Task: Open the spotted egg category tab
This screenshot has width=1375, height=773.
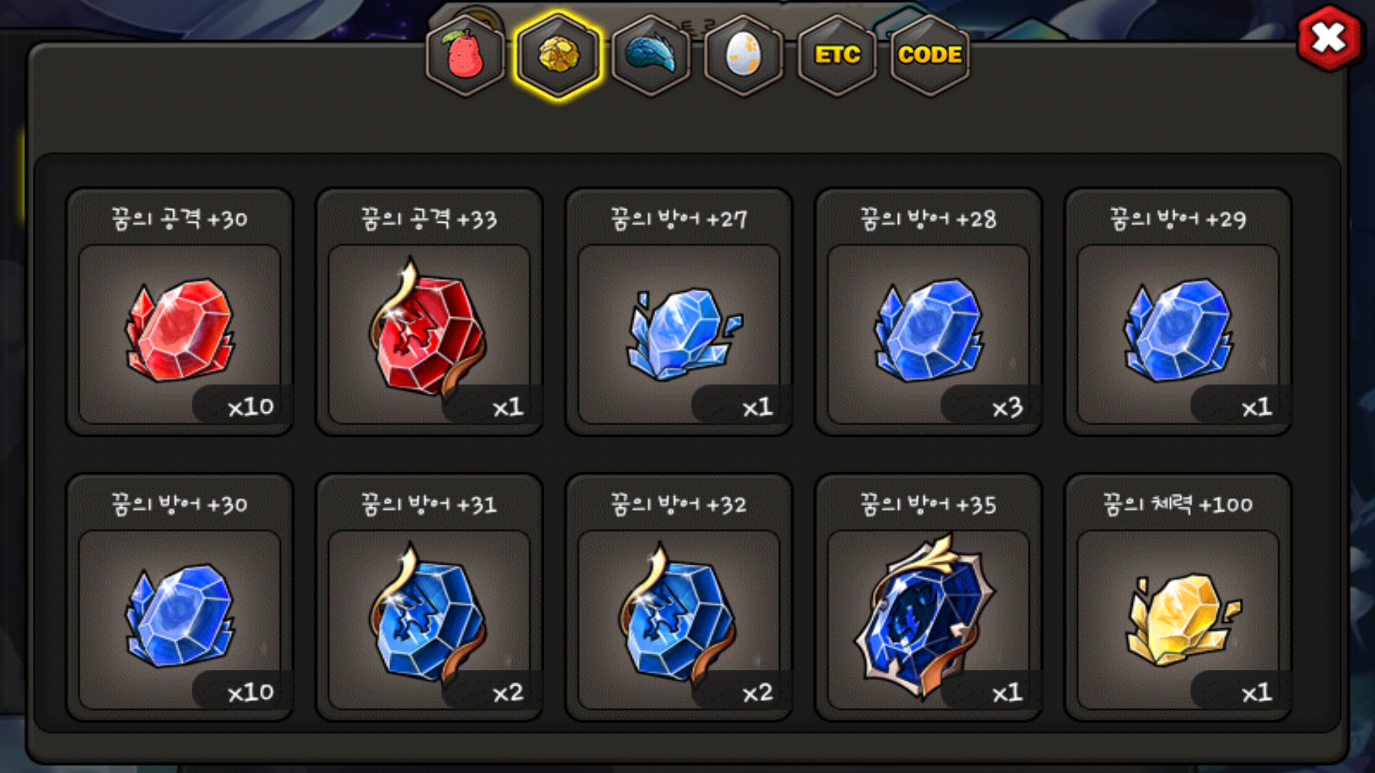Action: tap(744, 55)
